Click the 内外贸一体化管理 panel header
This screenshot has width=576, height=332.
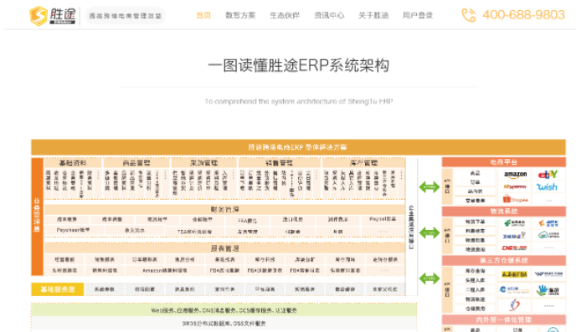[x=504, y=320]
